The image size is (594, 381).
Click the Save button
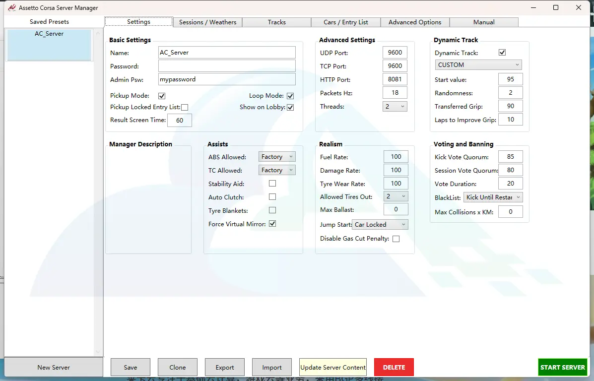(131, 368)
